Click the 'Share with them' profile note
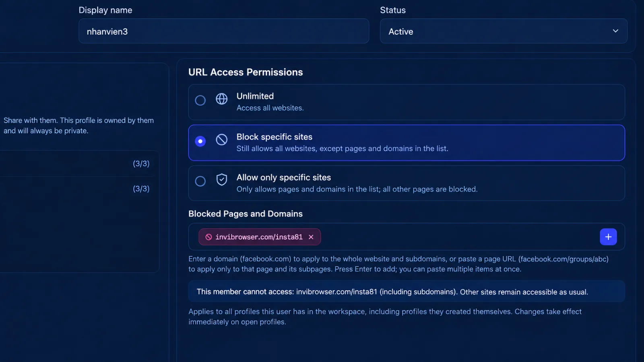 (x=78, y=125)
